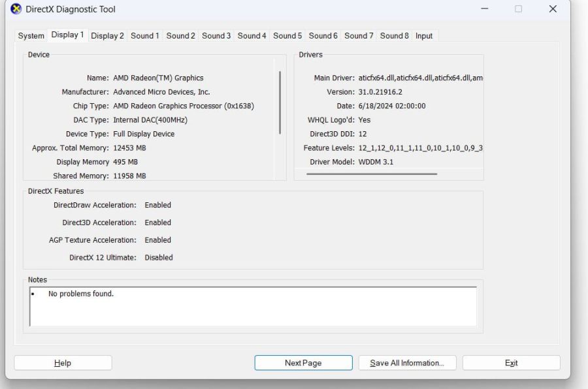Open the Display 2 tab

pos(107,36)
